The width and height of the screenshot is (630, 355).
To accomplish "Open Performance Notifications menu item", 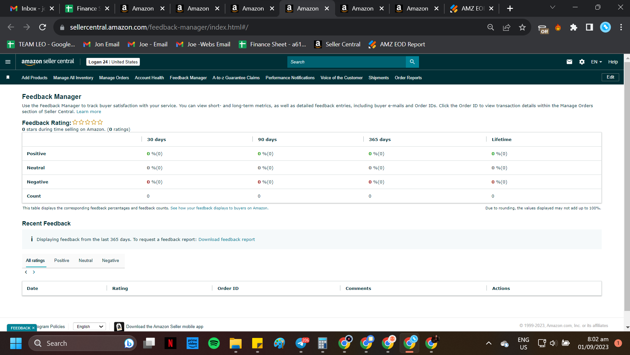I will (290, 78).
